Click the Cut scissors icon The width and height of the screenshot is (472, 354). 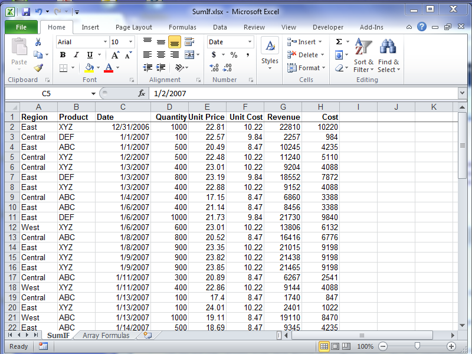point(38,42)
